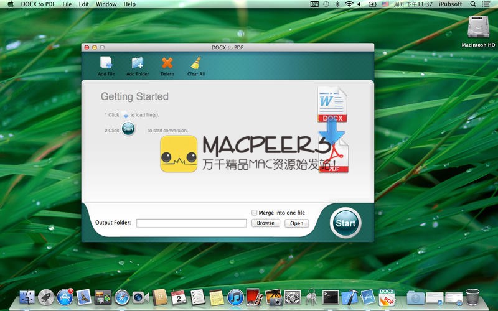The width and height of the screenshot is (498, 311).
Task: Click the Output Folder text field
Action: click(191, 223)
